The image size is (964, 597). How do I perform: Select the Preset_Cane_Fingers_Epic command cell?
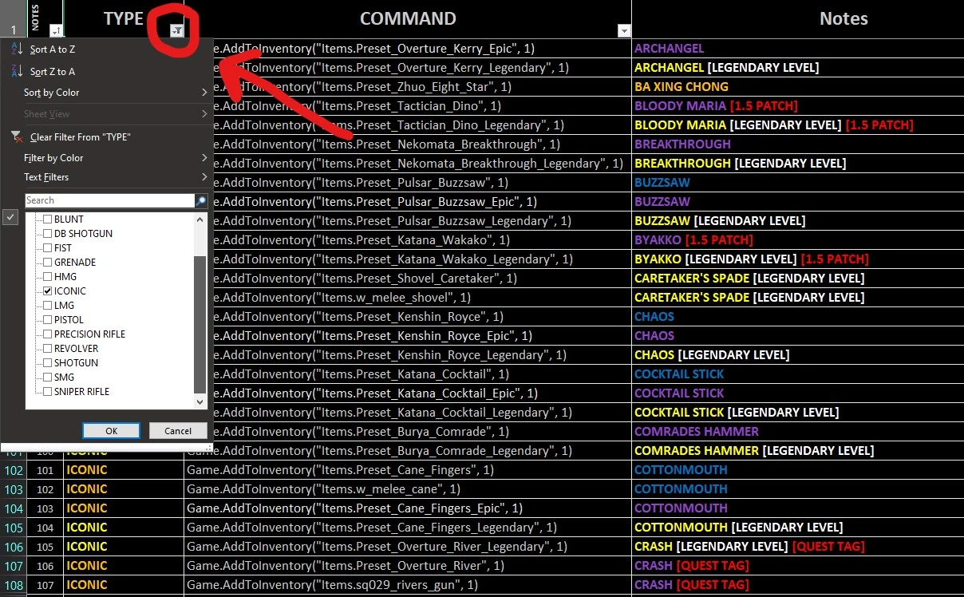[407, 508]
